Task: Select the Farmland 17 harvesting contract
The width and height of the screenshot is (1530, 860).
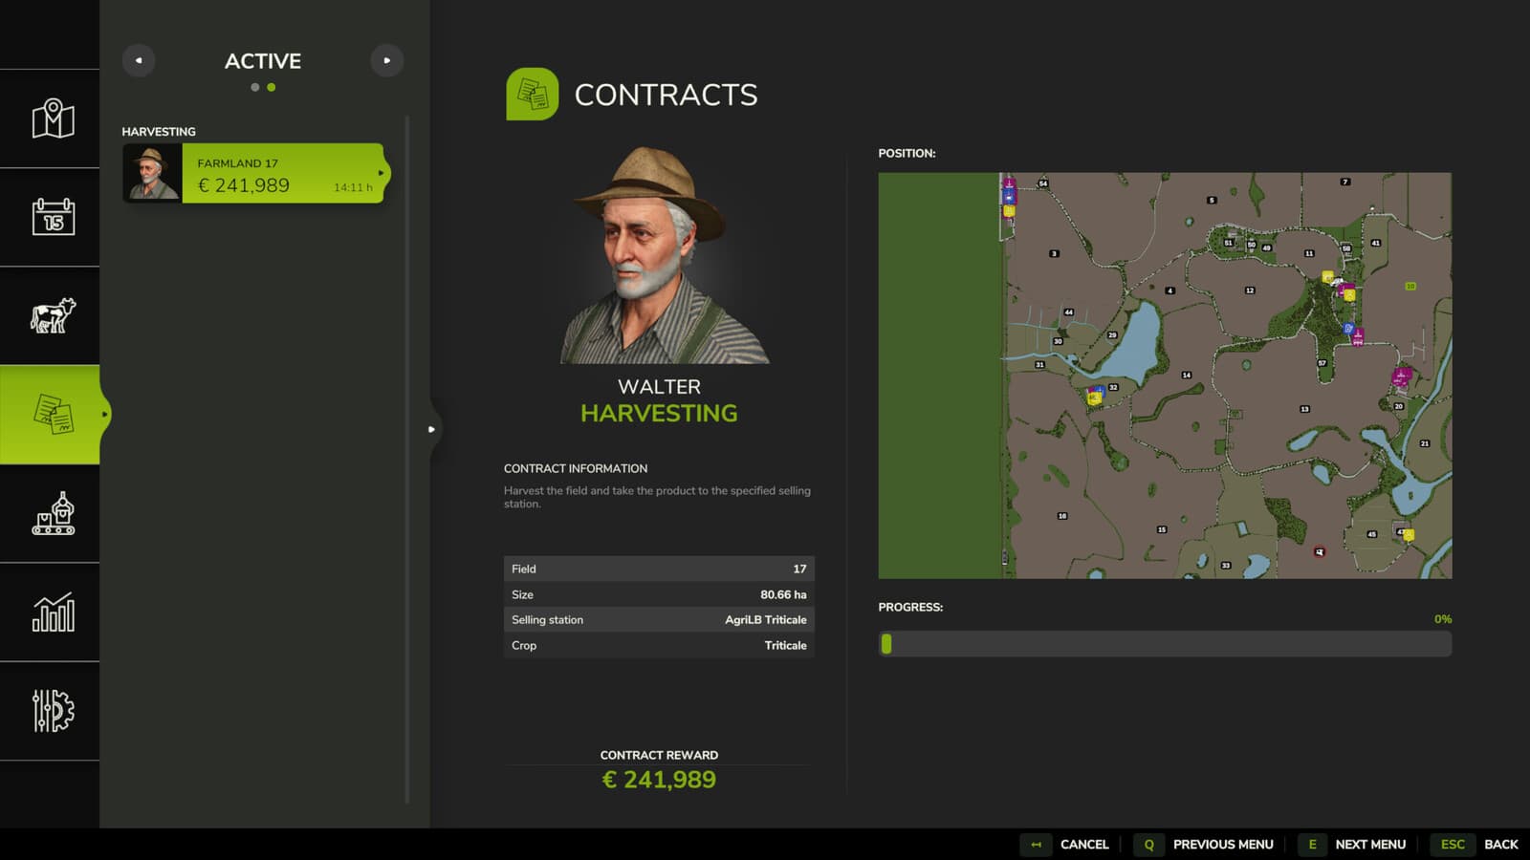Action: [254, 173]
